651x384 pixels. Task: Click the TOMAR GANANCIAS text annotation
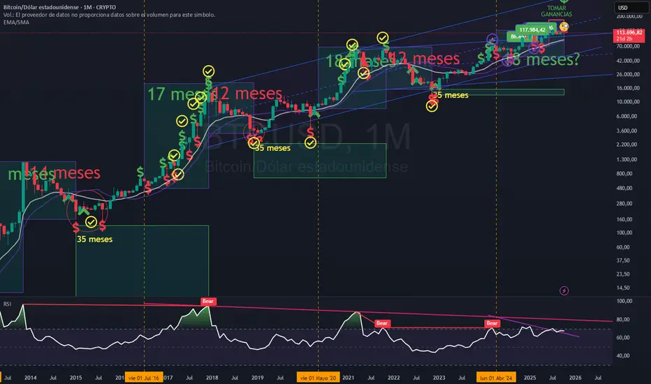(556, 11)
